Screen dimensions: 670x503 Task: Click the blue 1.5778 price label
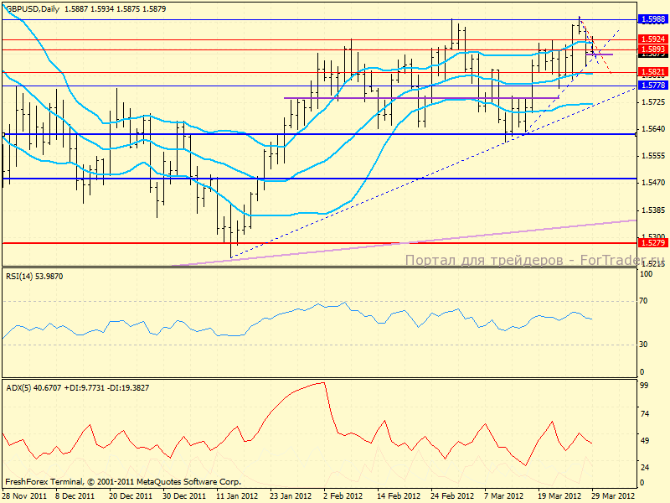[652, 86]
